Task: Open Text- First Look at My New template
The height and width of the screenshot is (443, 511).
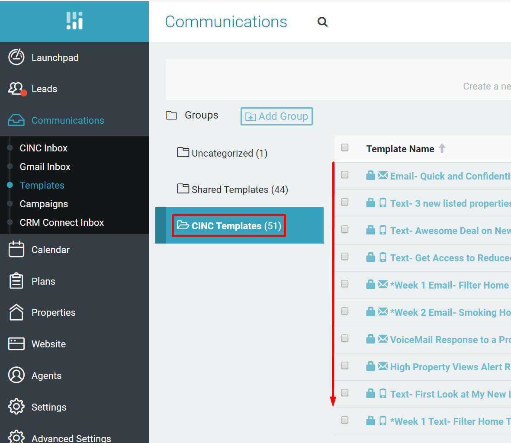Action: click(x=450, y=395)
